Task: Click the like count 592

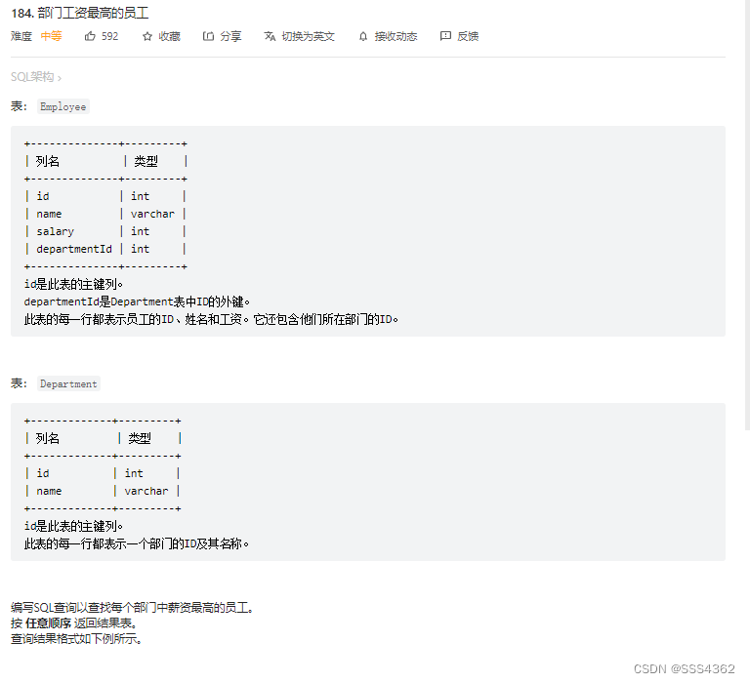Action: (x=109, y=36)
